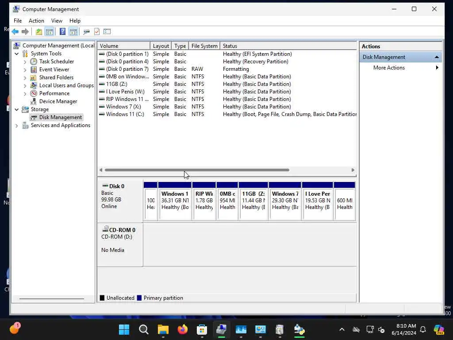The image size is (453, 340).
Task: Click the More Actions entry
Action: coord(389,68)
